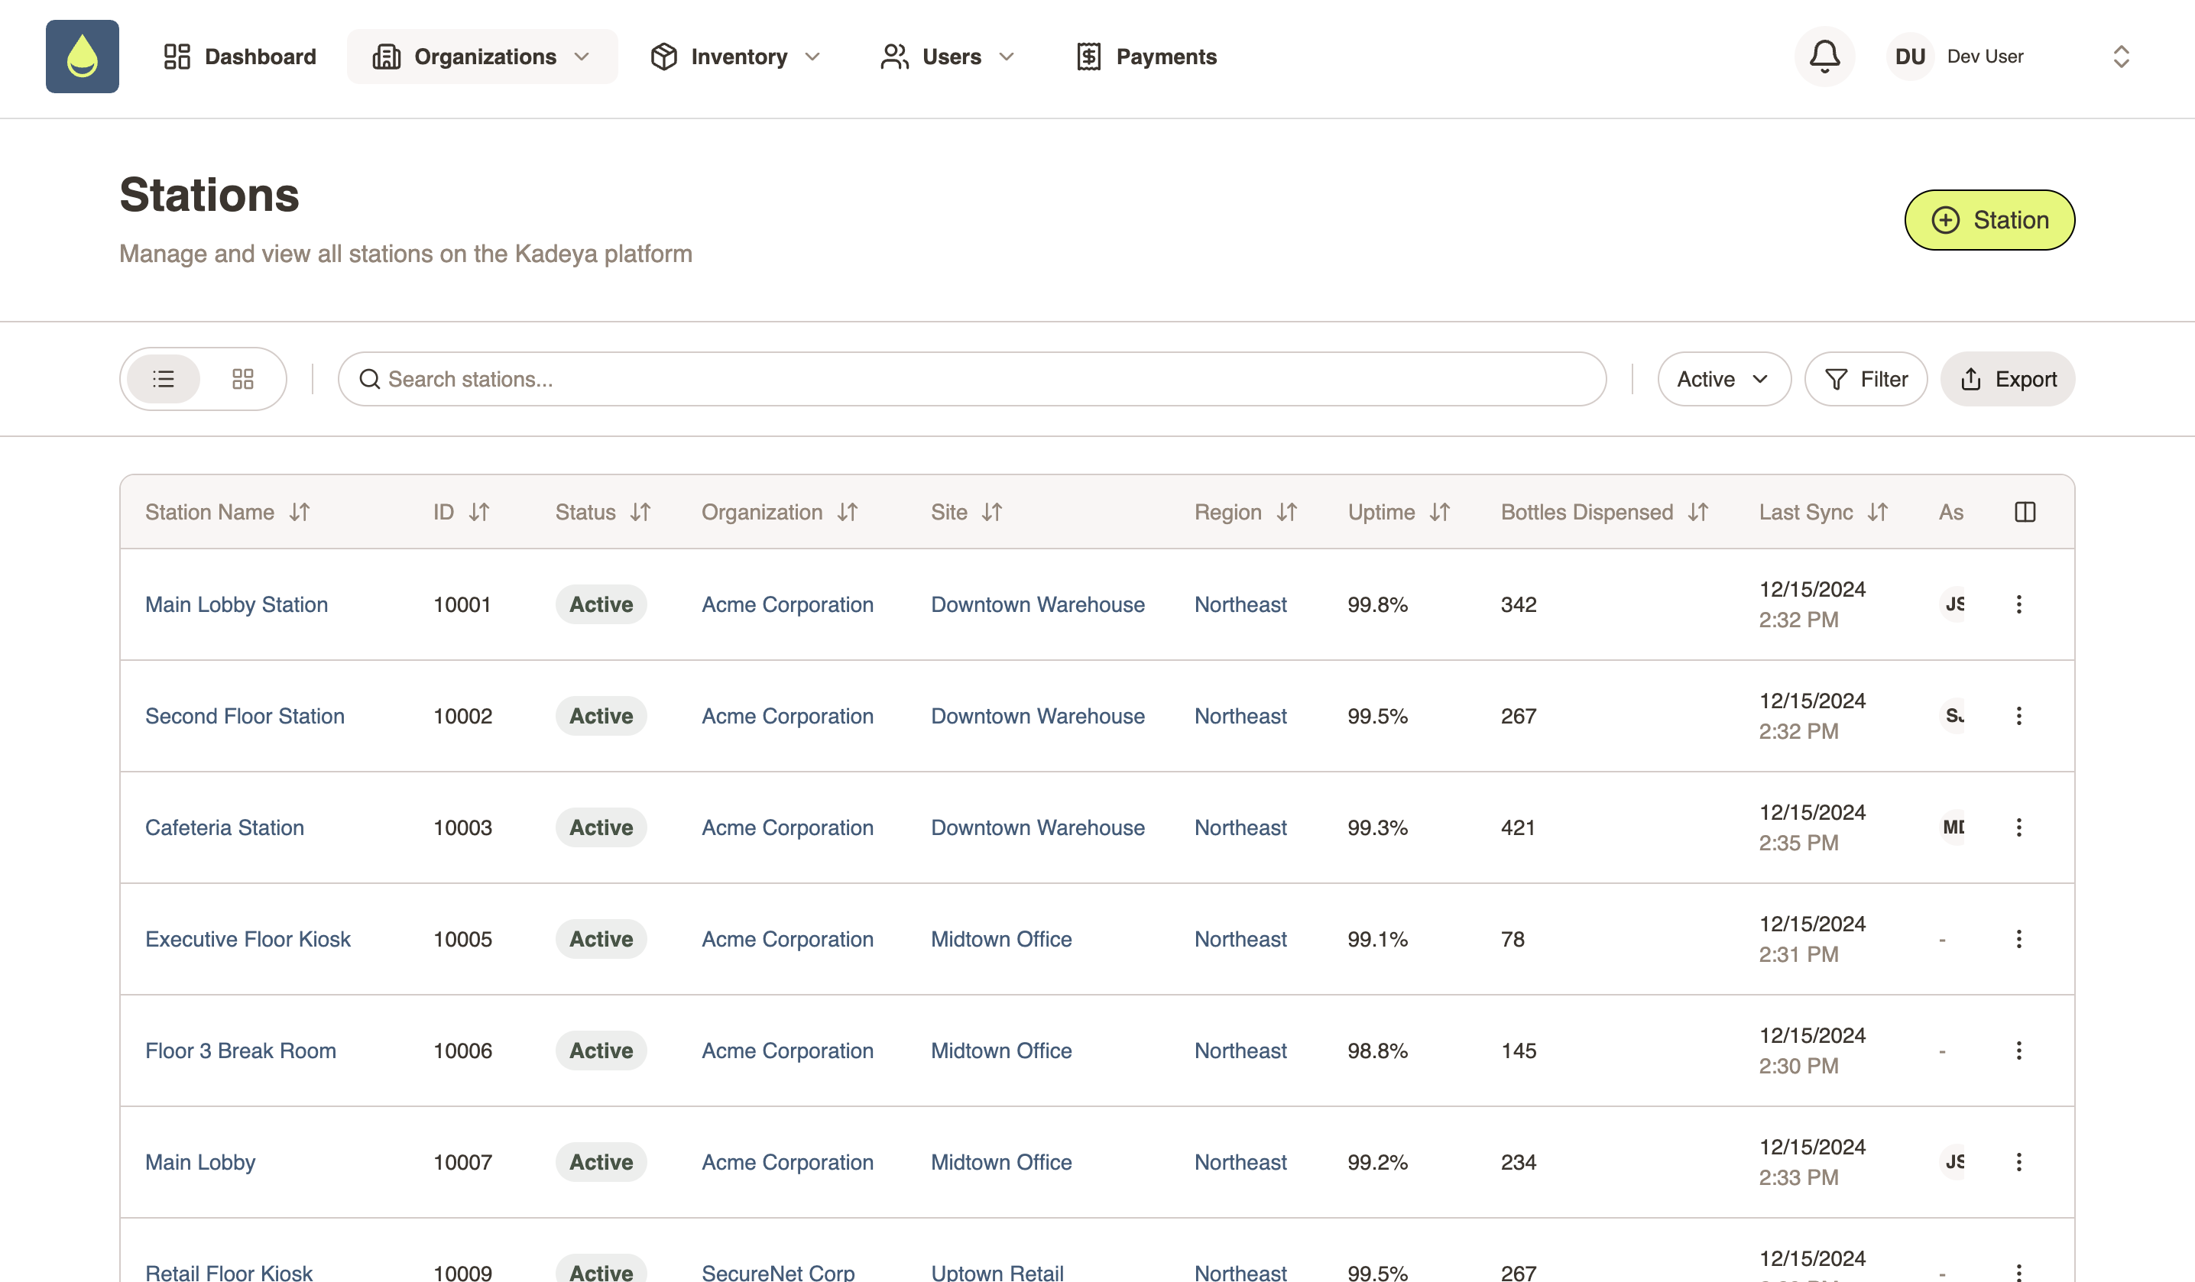Click station ID 10003

(x=462, y=827)
